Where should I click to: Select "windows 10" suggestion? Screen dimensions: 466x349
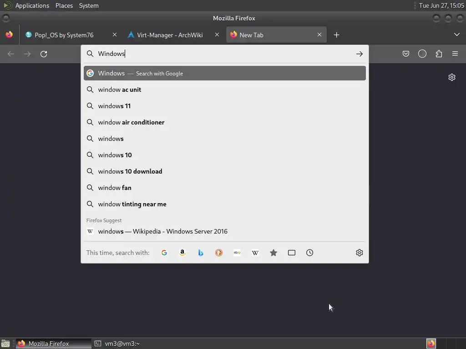point(225,155)
